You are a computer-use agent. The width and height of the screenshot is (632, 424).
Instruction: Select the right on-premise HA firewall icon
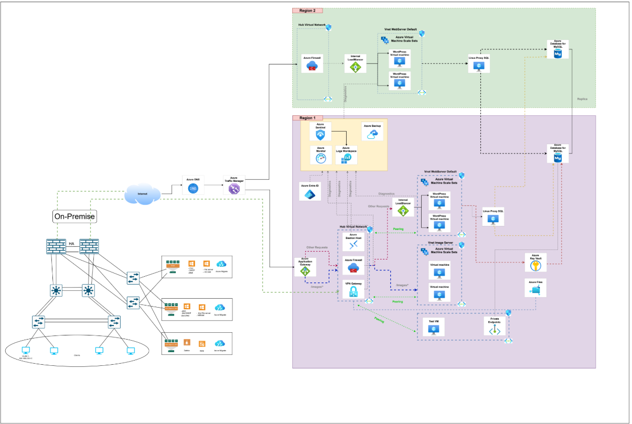tap(90, 247)
